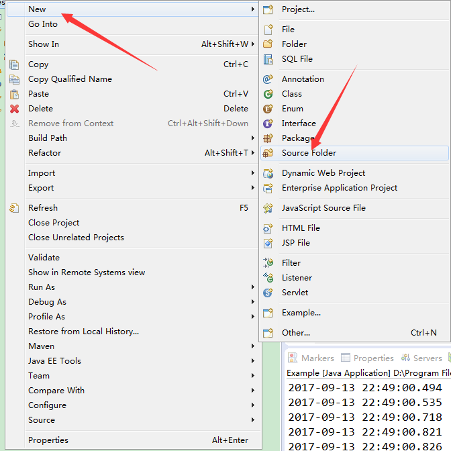Click the new File icon
The height and width of the screenshot is (451, 451).
coord(268,29)
